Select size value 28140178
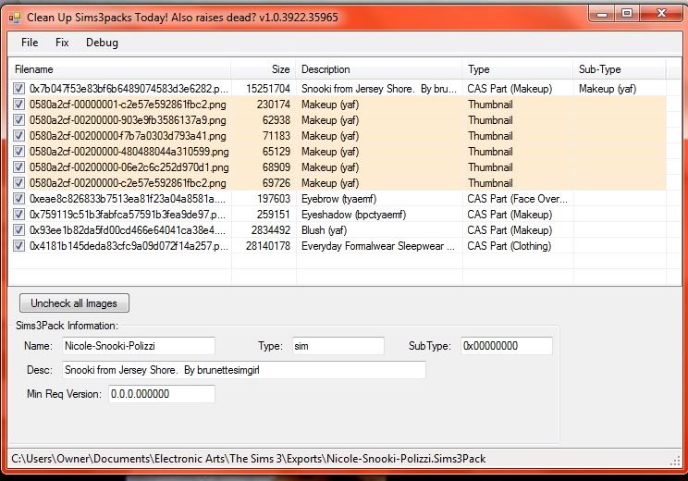Viewport: 688px width, 481px height. point(268,246)
